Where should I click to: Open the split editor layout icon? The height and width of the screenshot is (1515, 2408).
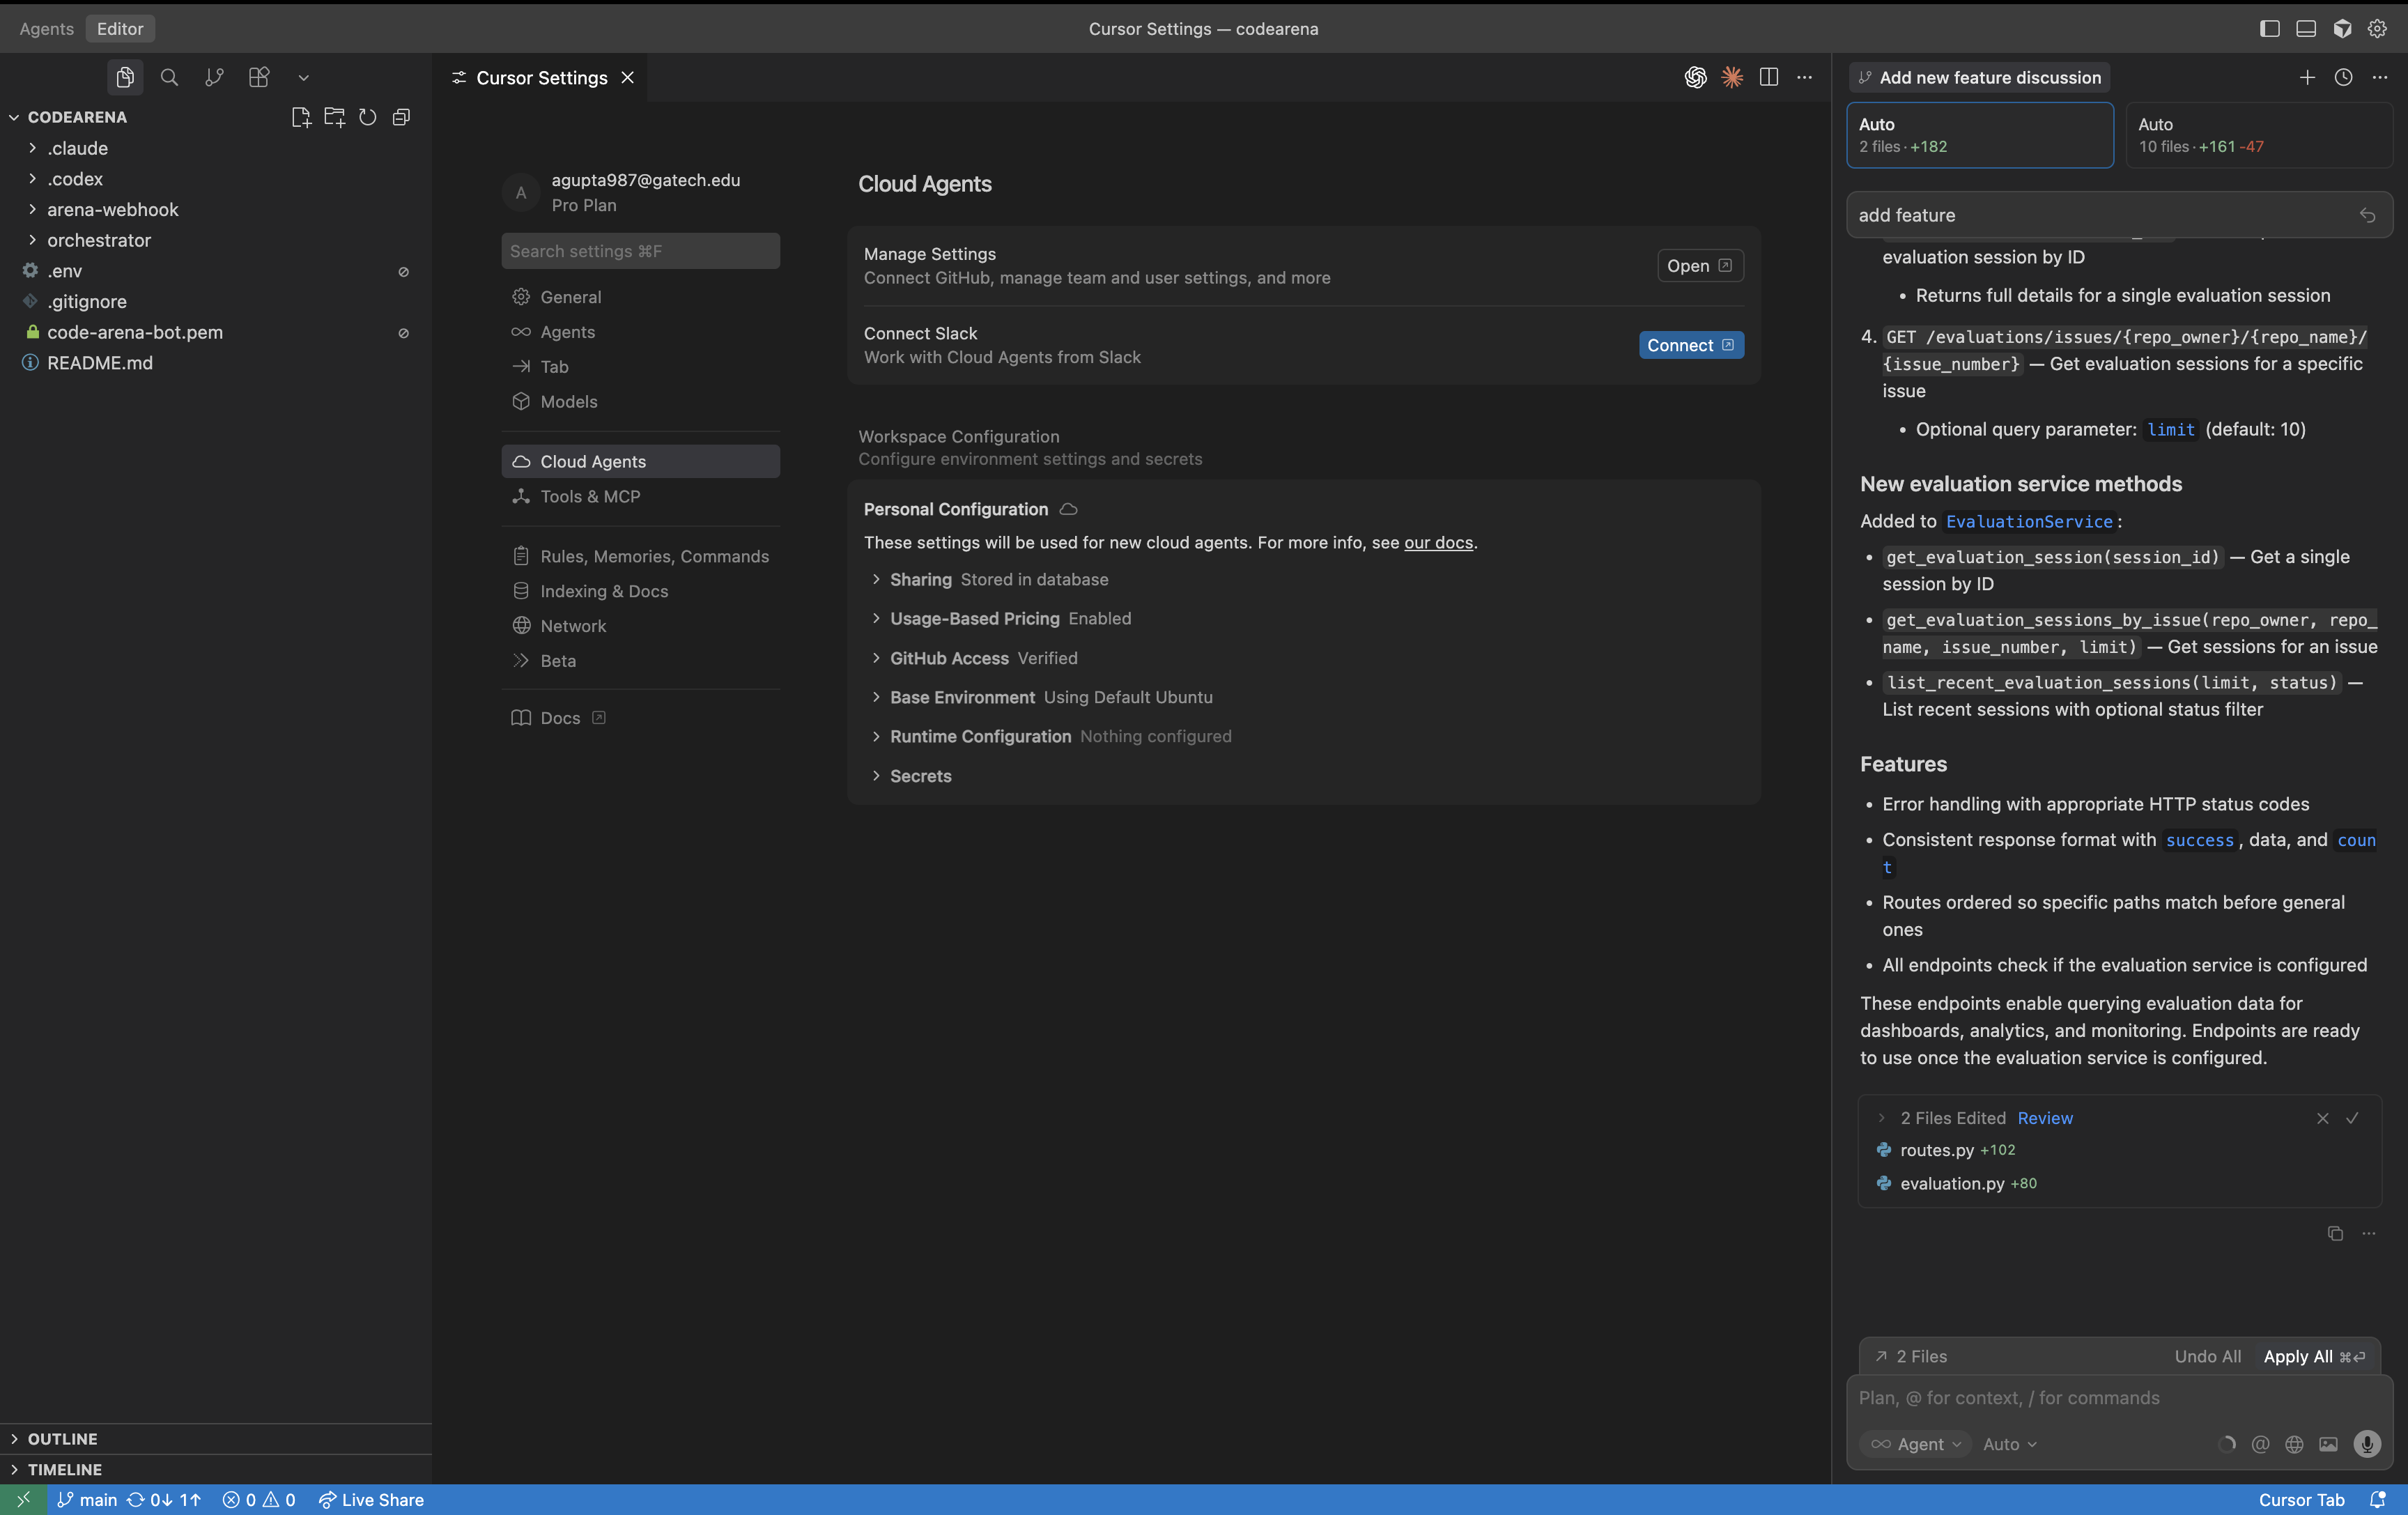click(1769, 77)
